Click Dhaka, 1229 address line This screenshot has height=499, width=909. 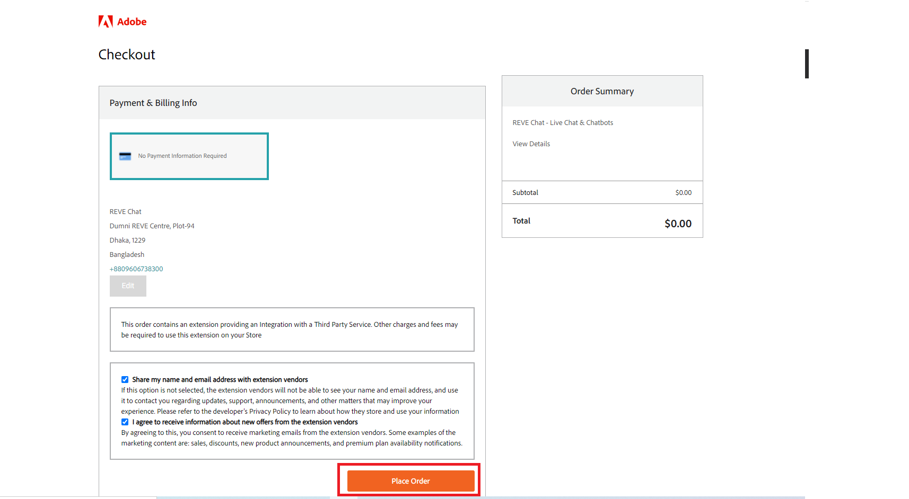(127, 240)
